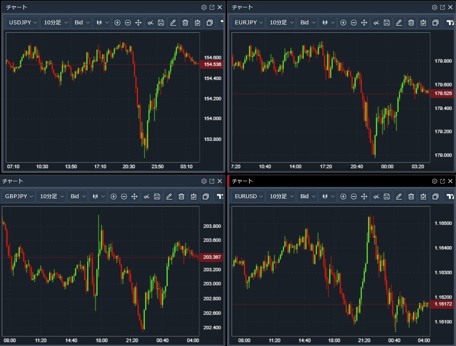The image size is (456, 346).
Task: Open the Bid price-type dropdown on EURJPY chart
Action: point(307,22)
